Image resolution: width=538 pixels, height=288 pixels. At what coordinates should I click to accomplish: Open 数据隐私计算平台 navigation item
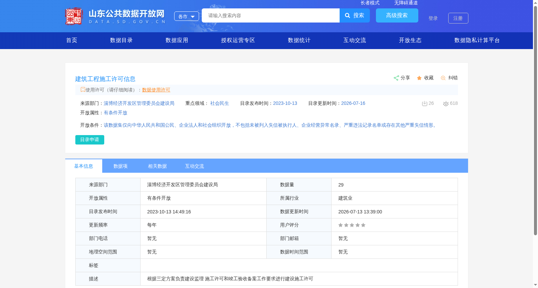pos(477,40)
